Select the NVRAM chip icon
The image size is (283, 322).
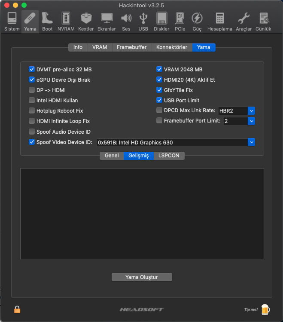coord(66,21)
